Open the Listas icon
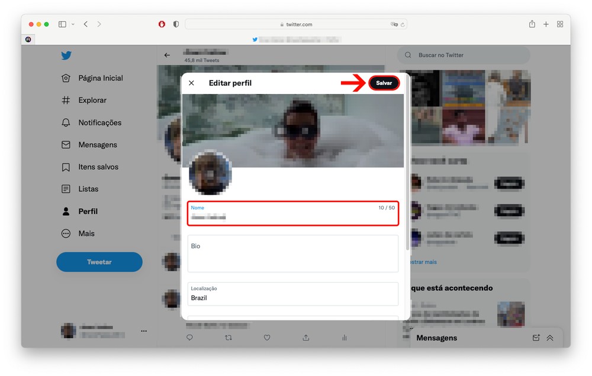The height and width of the screenshot is (376, 592). pos(66,189)
